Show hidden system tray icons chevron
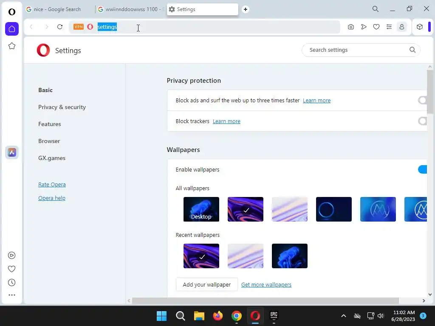The image size is (435, 326). click(x=343, y=316)
